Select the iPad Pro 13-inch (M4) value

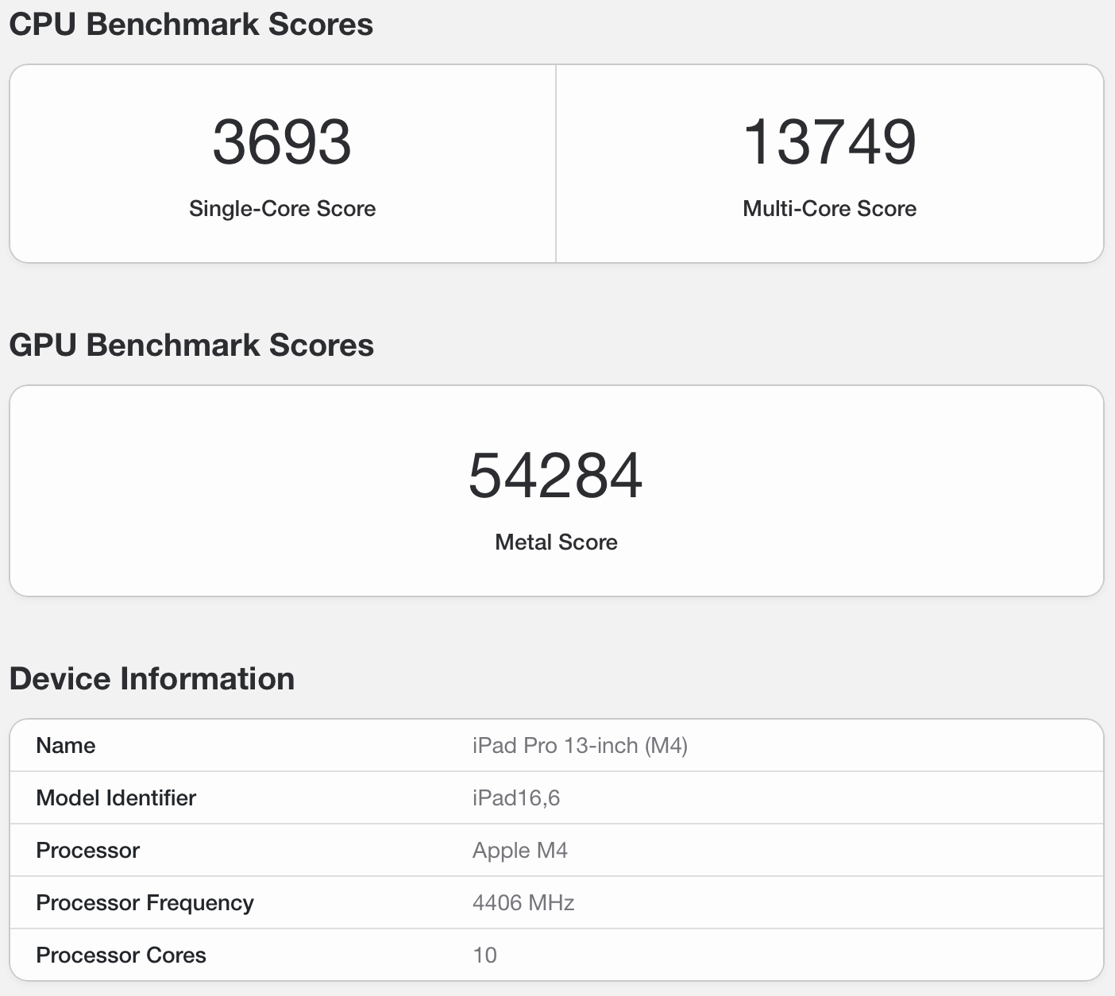[580, 746]
